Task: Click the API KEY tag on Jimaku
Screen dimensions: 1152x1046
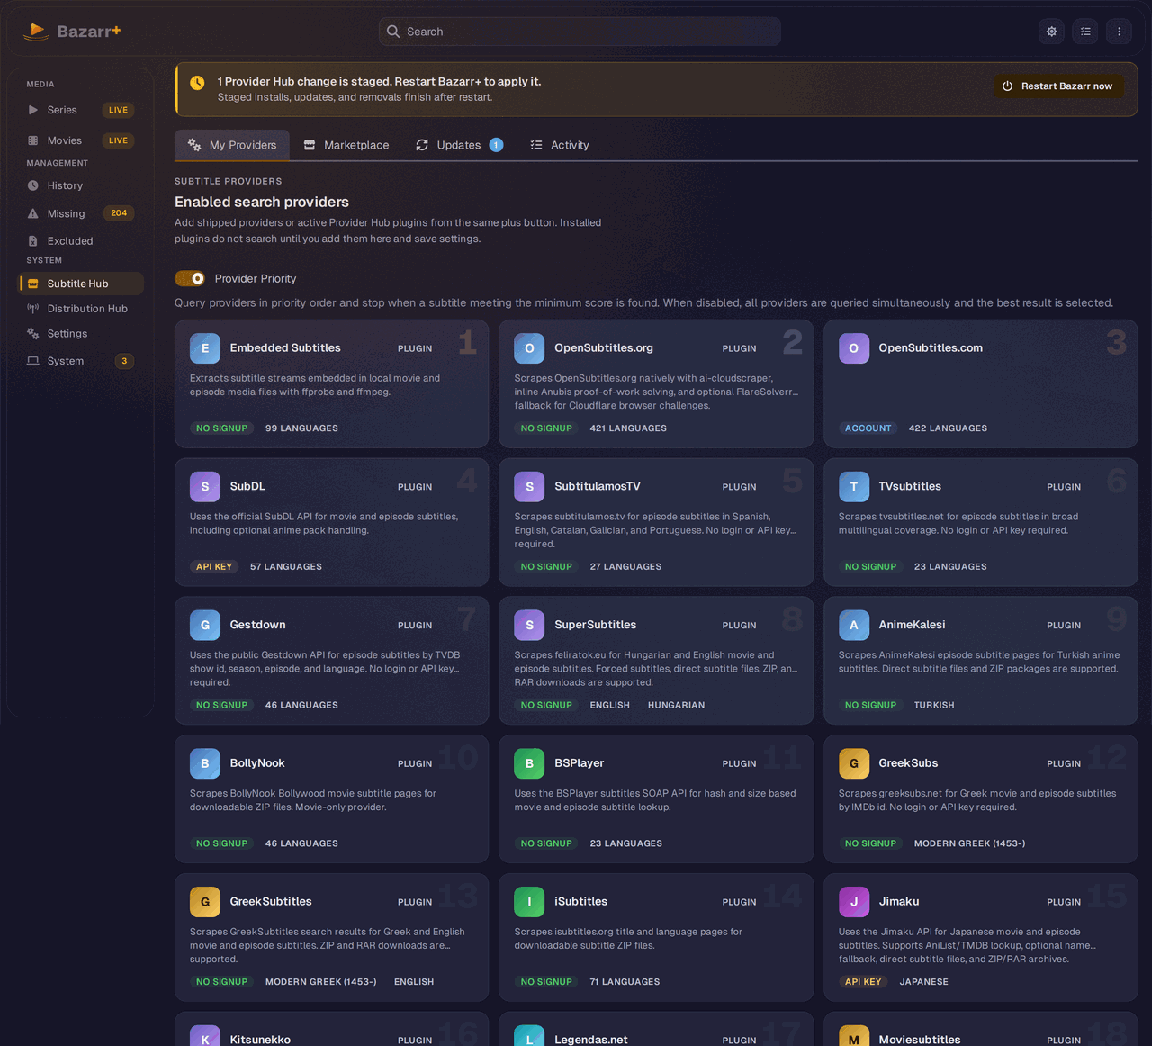Action: 863,982
